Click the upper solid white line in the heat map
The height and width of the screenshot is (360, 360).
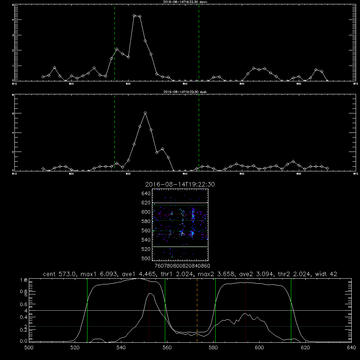pos(180,203)
